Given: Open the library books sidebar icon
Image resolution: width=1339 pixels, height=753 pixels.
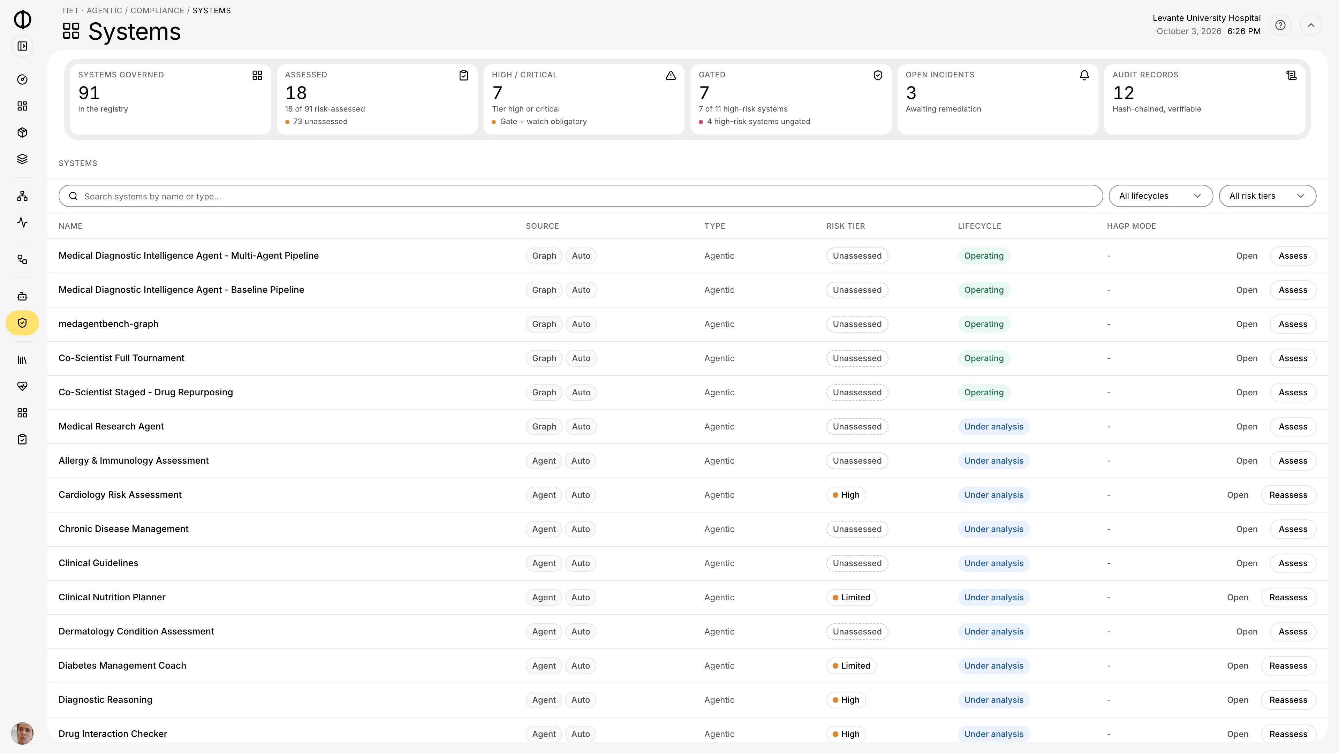Looking at the screenshot, I should tap(22, 360).
